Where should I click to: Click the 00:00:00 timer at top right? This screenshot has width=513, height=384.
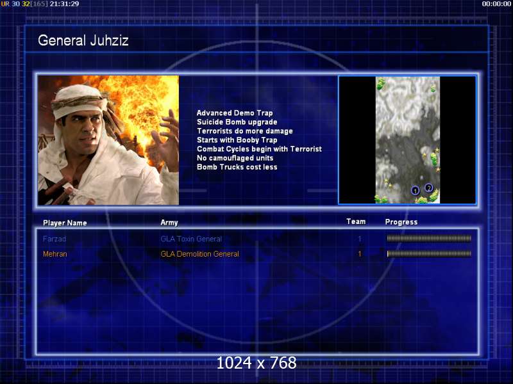tap(496, 4)
